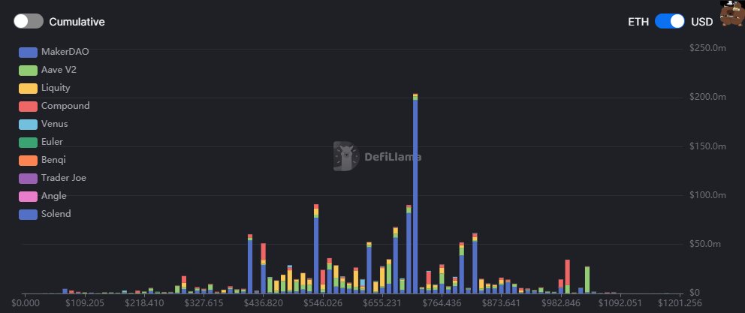Click the Benqi legend label
The height and width of the screenshot is (313, 745).
(53, 160)
